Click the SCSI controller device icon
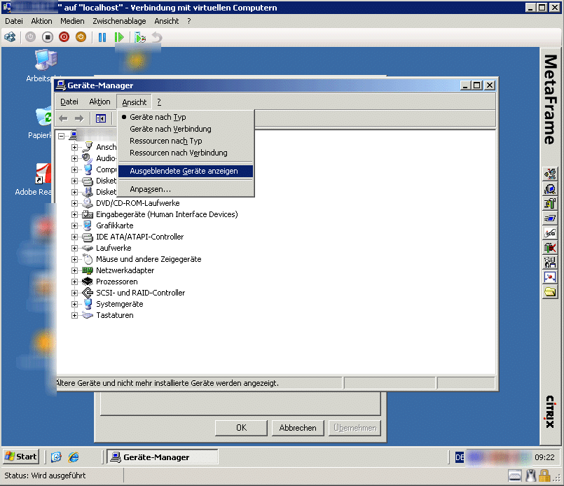Screen dimensions: 564x486 [88, 293]
